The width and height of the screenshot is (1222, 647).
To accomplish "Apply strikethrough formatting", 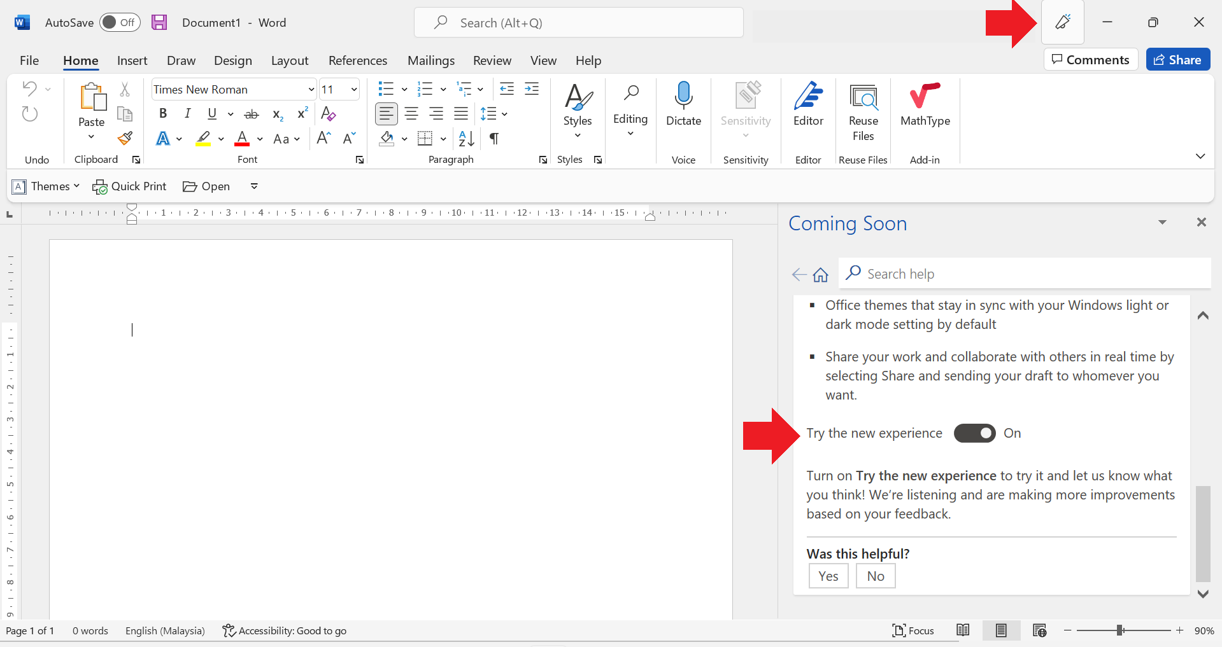I will tap(252, 114).
